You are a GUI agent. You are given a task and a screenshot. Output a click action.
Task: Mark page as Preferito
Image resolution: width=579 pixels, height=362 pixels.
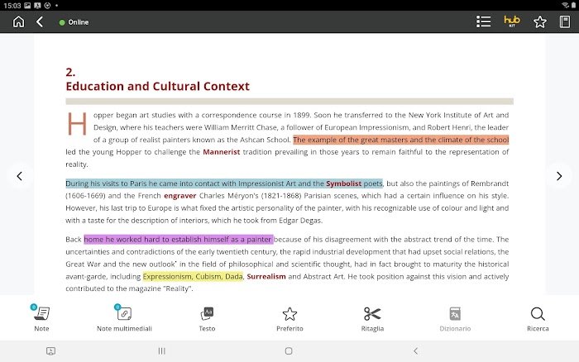pos(289,318)
